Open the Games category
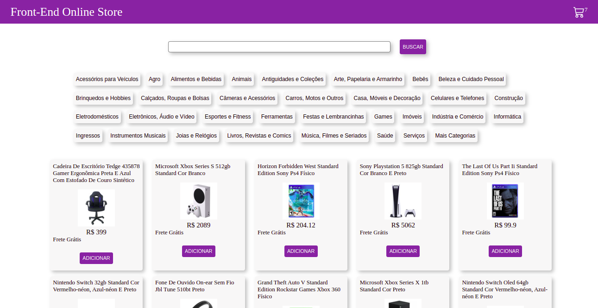Screen dimensions: 598x308 [383, 117]
